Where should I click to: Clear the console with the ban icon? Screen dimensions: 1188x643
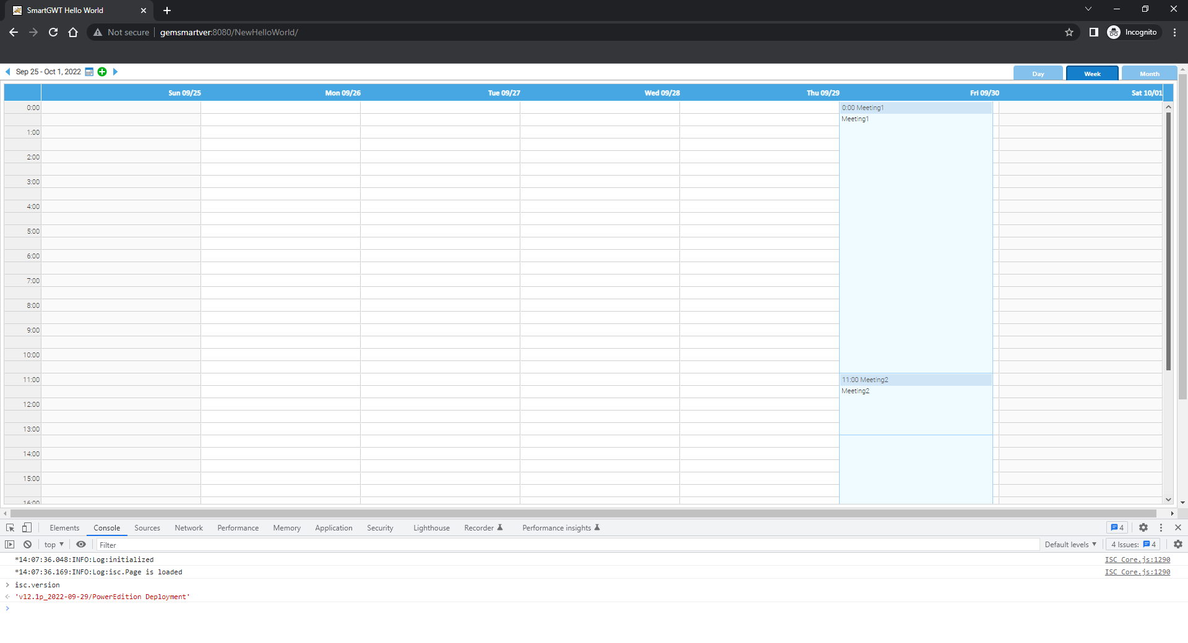click(27, 544)
